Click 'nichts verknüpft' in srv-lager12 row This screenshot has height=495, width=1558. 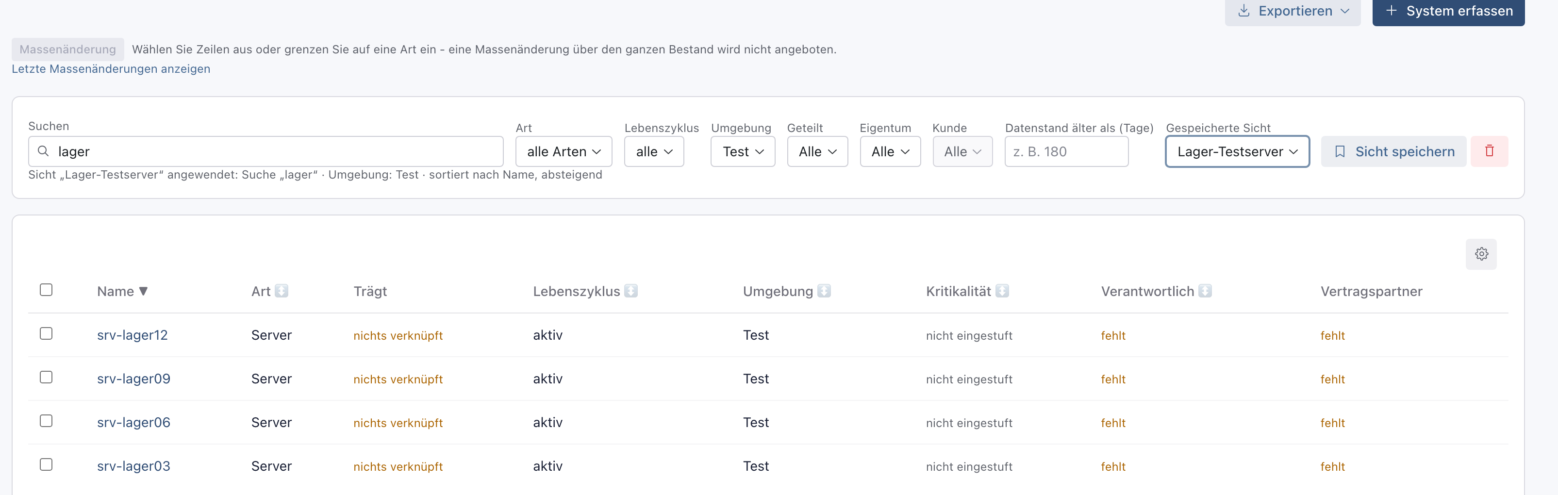398,335
